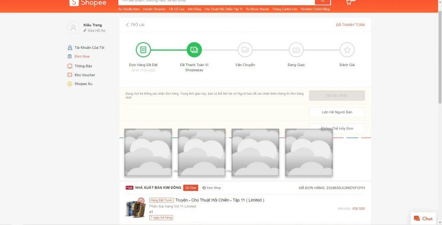Click the username Kiều Trang

tap(92, 25)
